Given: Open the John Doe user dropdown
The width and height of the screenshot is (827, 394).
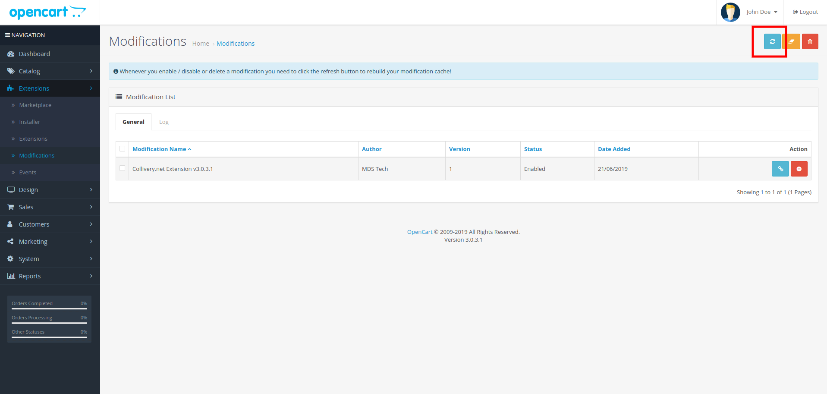Looking at the screenshot, I should click(761, 12).
